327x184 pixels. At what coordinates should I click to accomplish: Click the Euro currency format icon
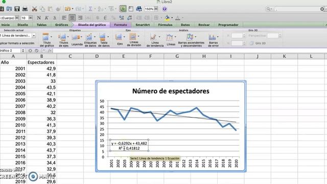click(105, 18)
